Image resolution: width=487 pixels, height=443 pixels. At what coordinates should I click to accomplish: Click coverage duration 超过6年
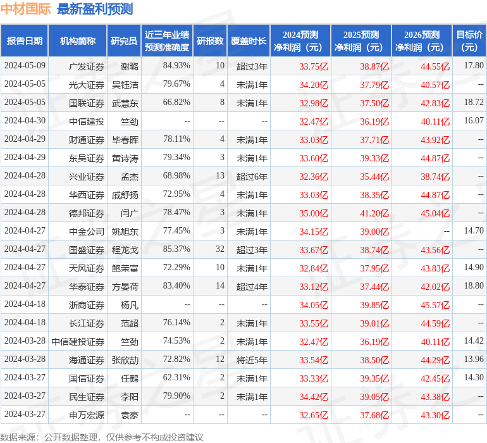[x=252, y=177]
